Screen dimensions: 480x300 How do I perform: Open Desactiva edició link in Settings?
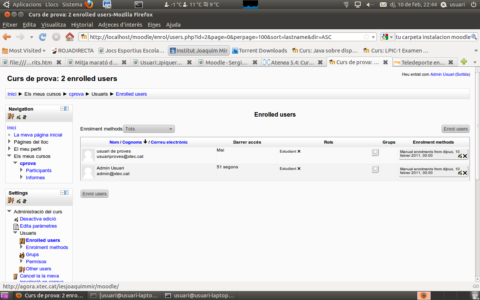tap(38, 219)
